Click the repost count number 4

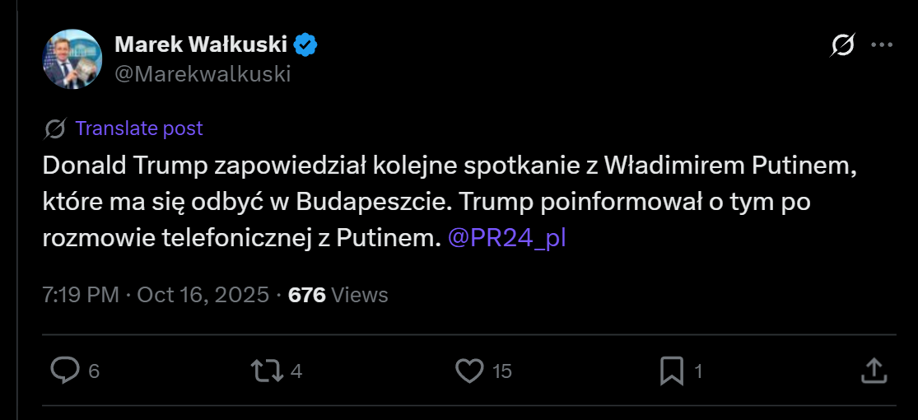pos(296,371)
